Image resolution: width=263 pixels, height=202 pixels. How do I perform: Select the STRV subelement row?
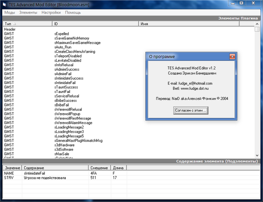[x=9, y=178]
